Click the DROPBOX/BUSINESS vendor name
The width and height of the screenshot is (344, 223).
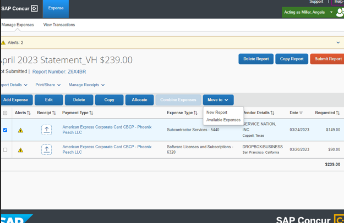(x=263, y=147)
